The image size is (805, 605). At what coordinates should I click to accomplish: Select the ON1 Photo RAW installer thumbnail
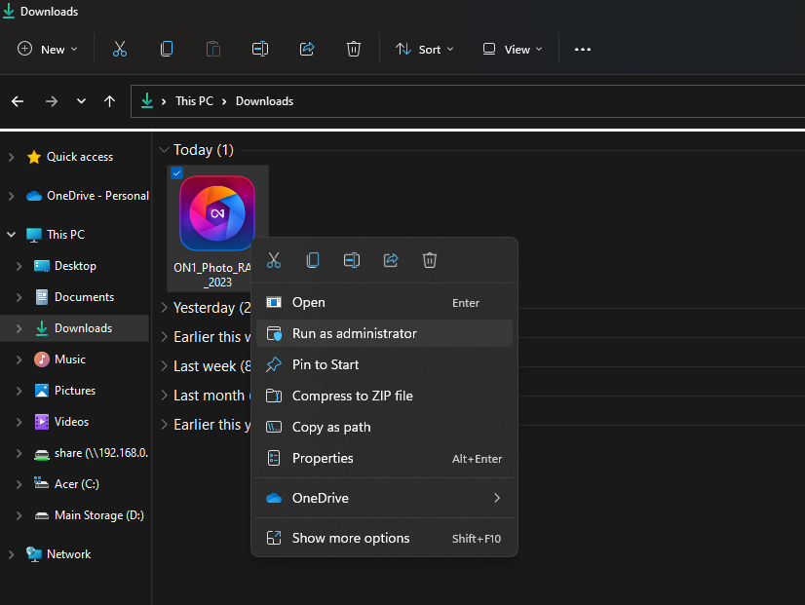pos(217,213)
